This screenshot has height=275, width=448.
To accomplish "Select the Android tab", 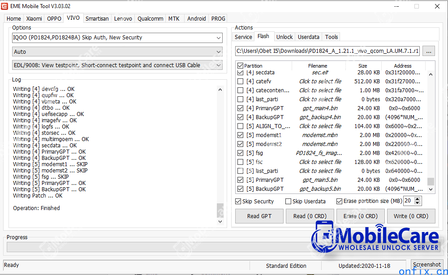I will 197,18.
